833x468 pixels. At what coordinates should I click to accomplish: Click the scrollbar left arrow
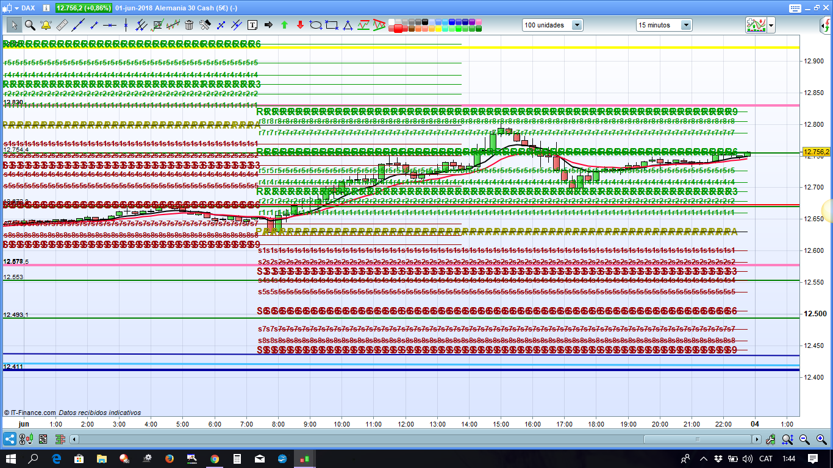[x=74, y=439]
